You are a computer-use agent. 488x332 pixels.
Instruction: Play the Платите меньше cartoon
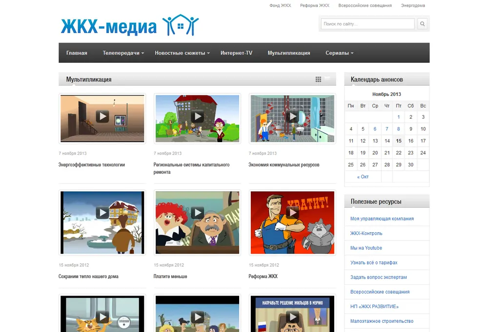(197, 213)
